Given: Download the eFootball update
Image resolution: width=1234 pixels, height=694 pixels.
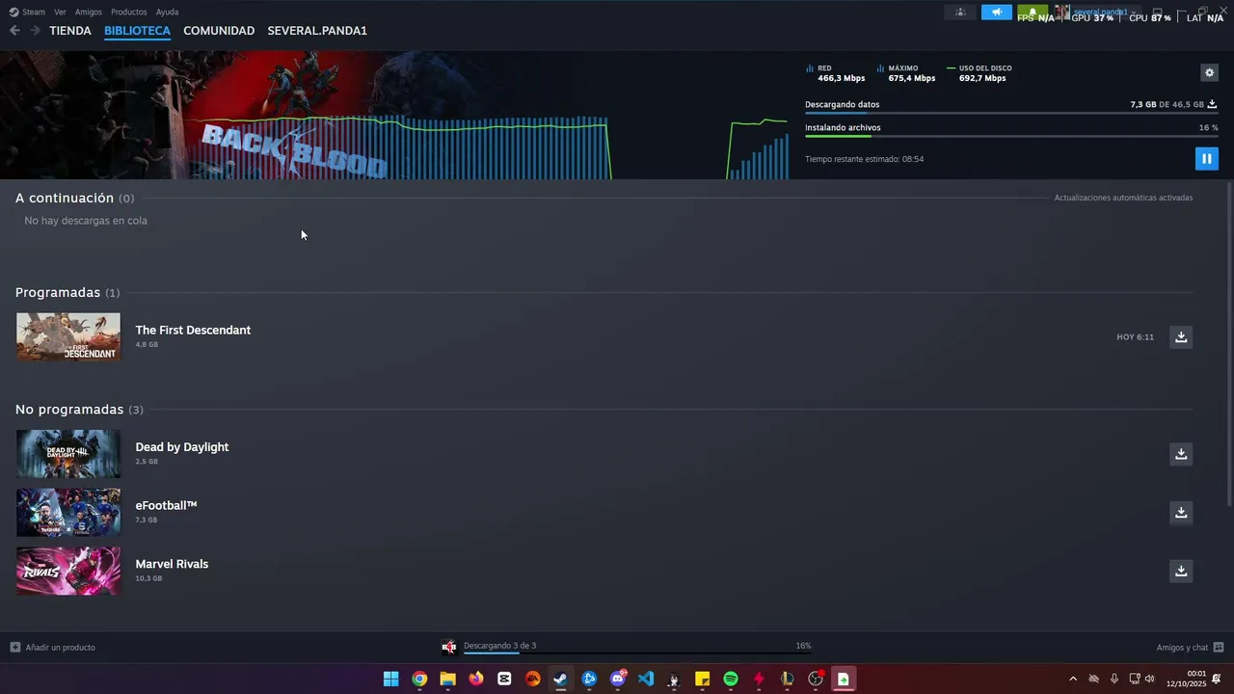Looking at the screenshot, I should tap(1180, 512).
